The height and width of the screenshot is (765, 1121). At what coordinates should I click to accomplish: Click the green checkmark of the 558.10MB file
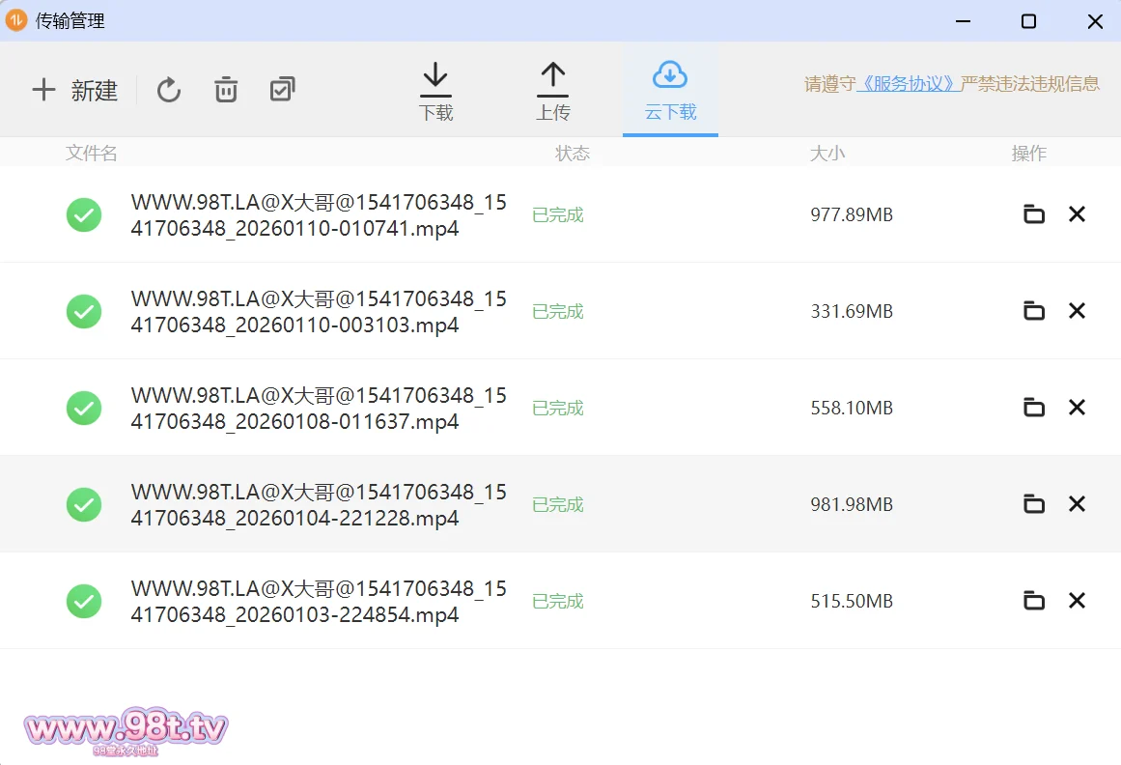(84, 408)
